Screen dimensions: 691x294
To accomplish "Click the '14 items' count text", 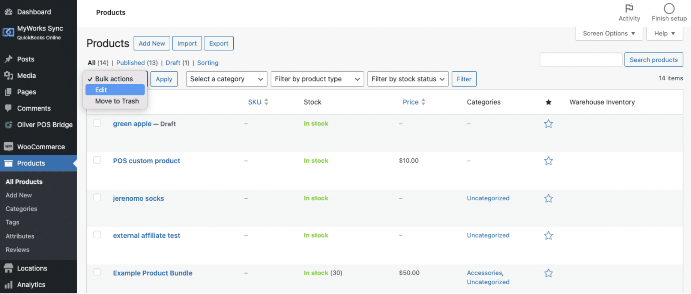I will (671, 78).
